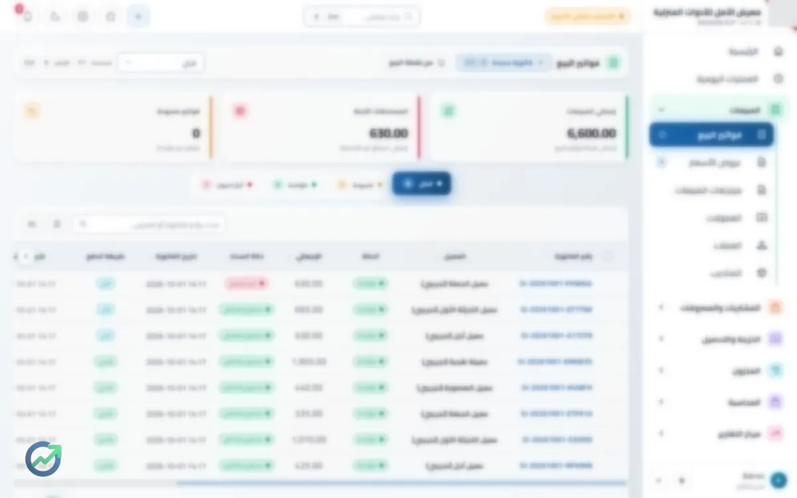
Task: Click the pin icon on فواتير البيع item
Action: pos(662,135)
